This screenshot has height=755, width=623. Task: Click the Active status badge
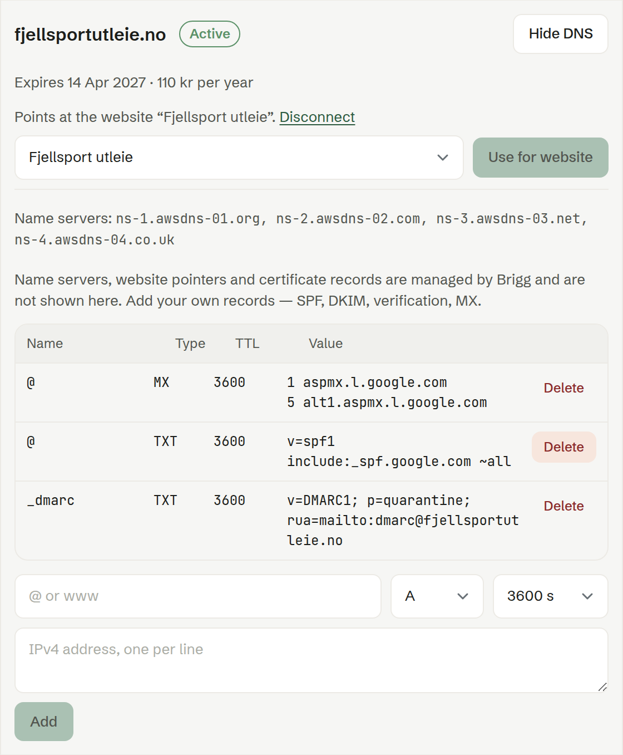pyautogui.click(x=210, y=34)
